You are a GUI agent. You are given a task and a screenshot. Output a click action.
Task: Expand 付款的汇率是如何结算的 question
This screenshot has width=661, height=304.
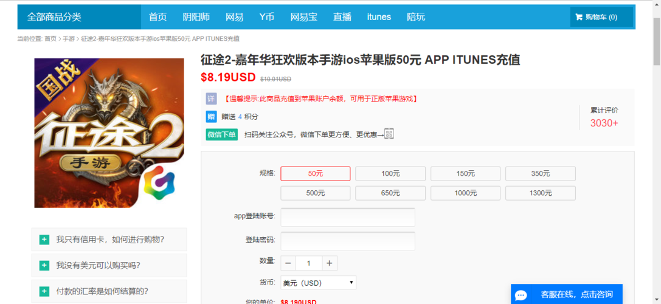[109, 291]
